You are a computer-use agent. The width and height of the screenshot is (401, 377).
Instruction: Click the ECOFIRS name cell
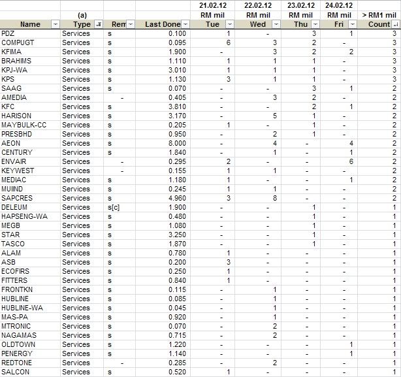point(30,271)
